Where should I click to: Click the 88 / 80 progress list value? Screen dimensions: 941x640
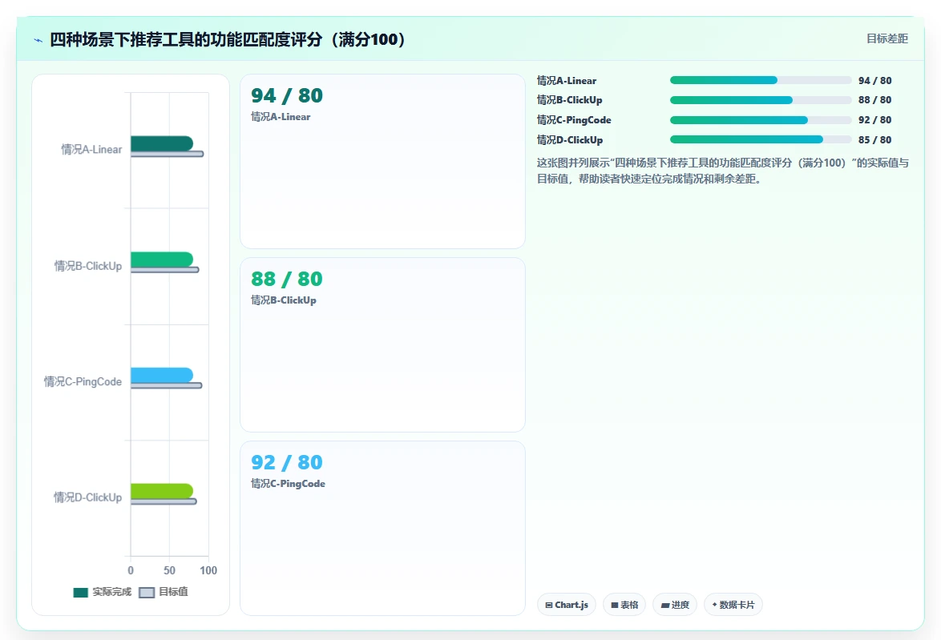coord(875,100)
